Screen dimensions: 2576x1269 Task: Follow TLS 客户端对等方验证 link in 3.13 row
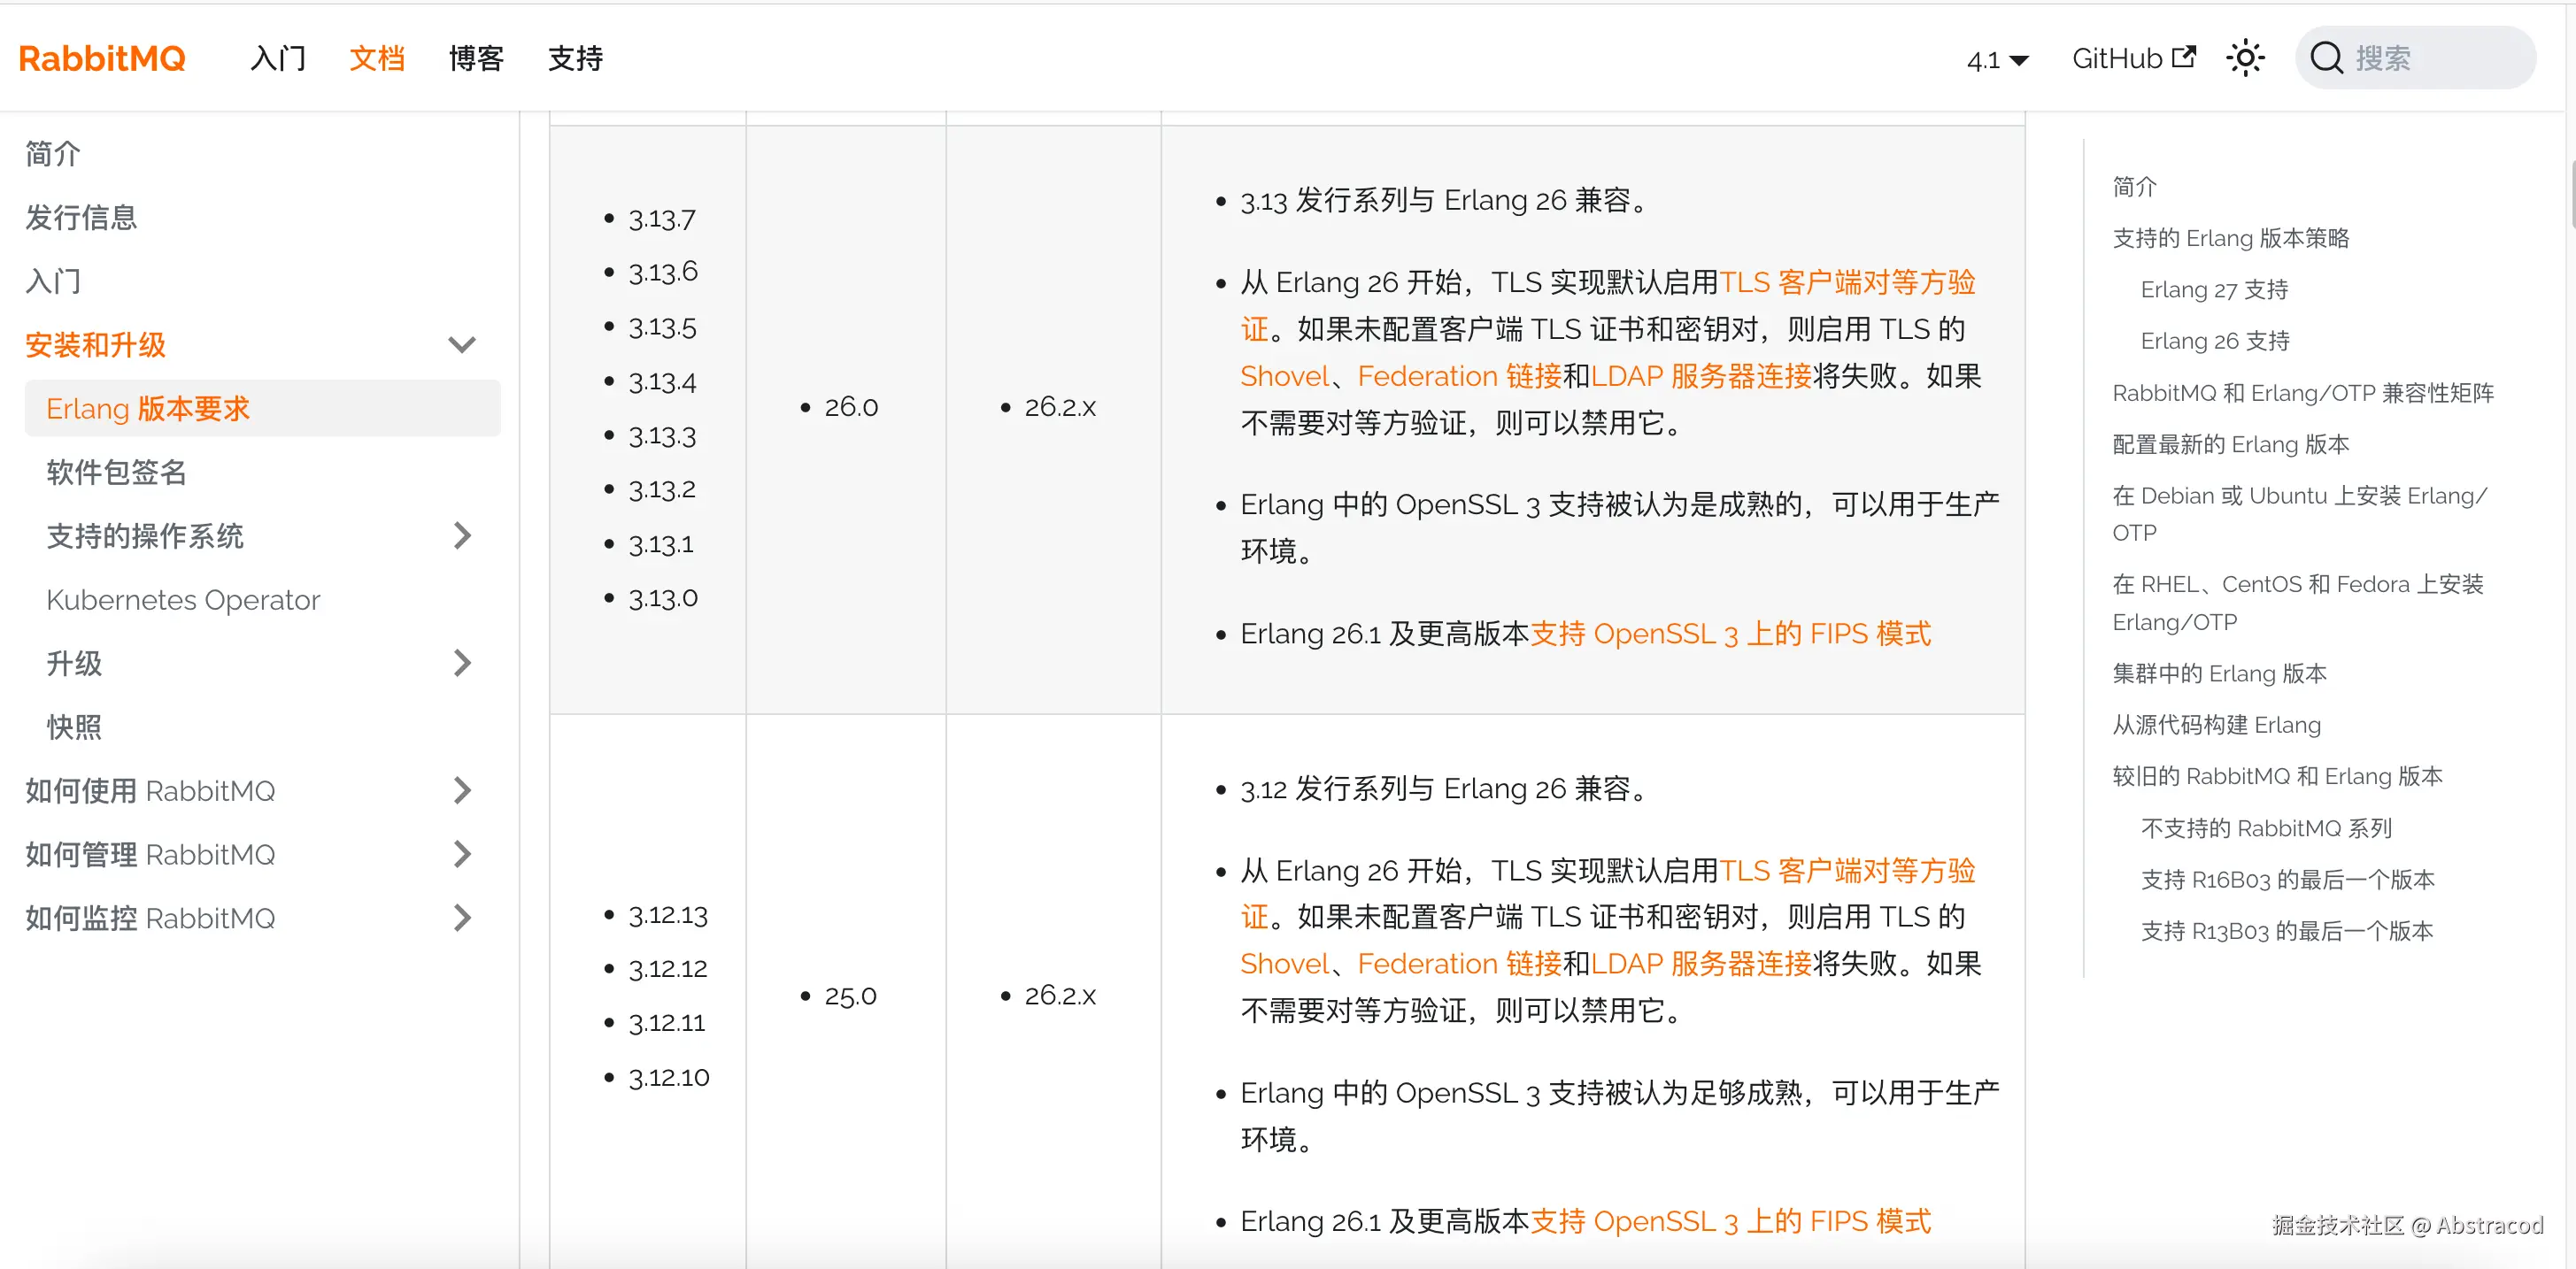point(1847,282)
